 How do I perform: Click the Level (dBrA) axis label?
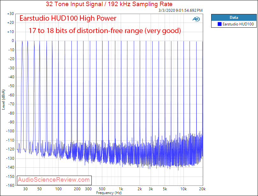pyautogui.click(x=4, y=100)
